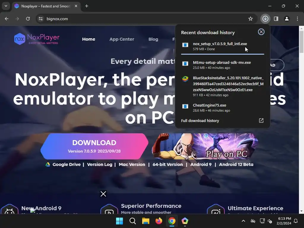
Task: Click the Superior Performance feature heading
Action: [151, 206]
